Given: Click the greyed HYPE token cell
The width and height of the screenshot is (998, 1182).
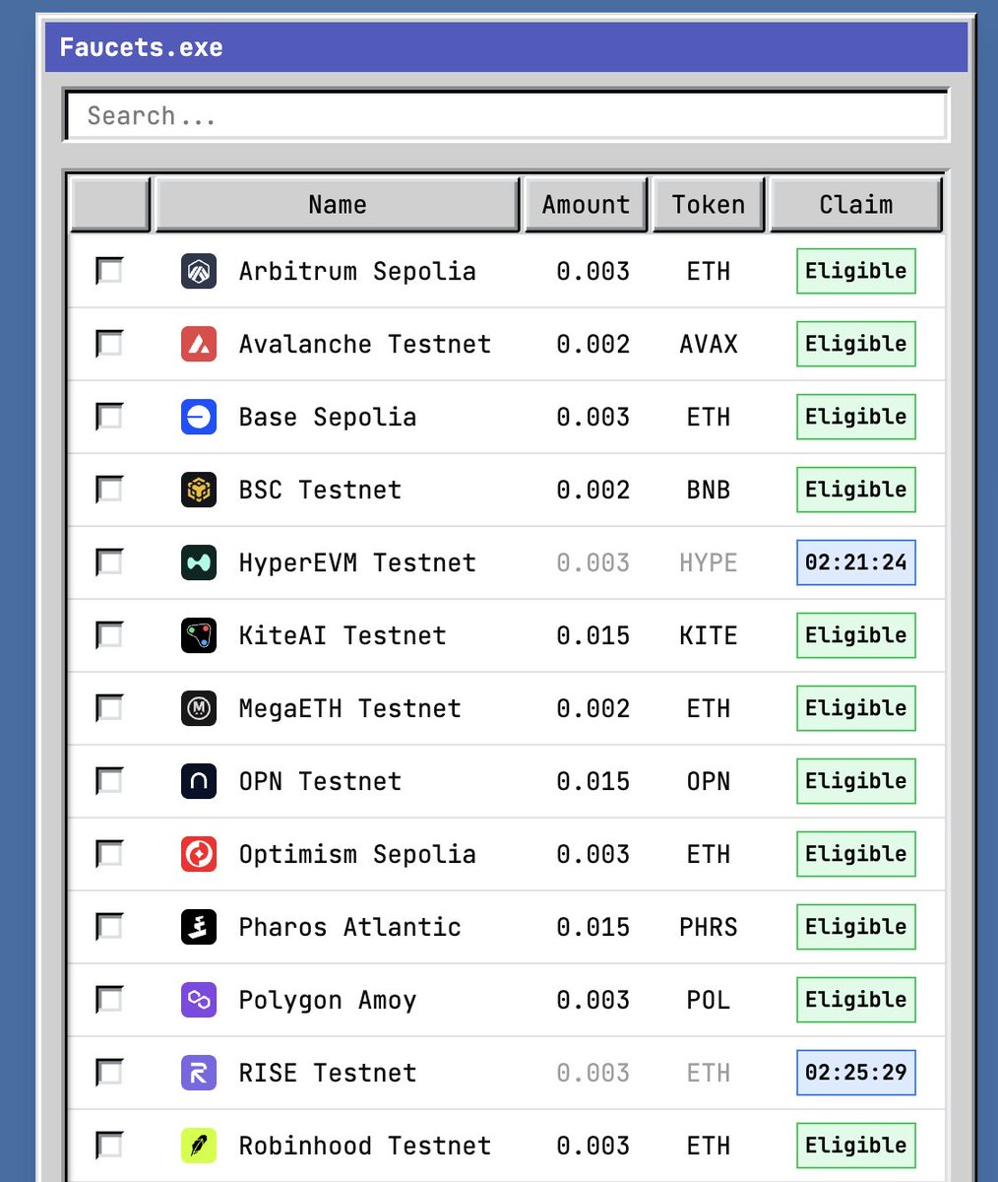Looking at the screenshot, I should coord(709,562).
